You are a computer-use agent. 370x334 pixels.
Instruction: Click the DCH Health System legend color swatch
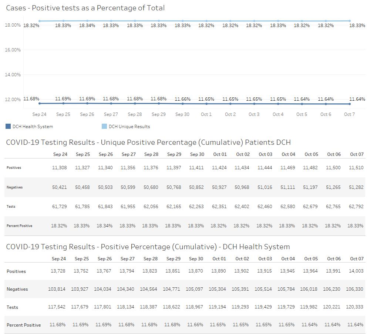8,127
